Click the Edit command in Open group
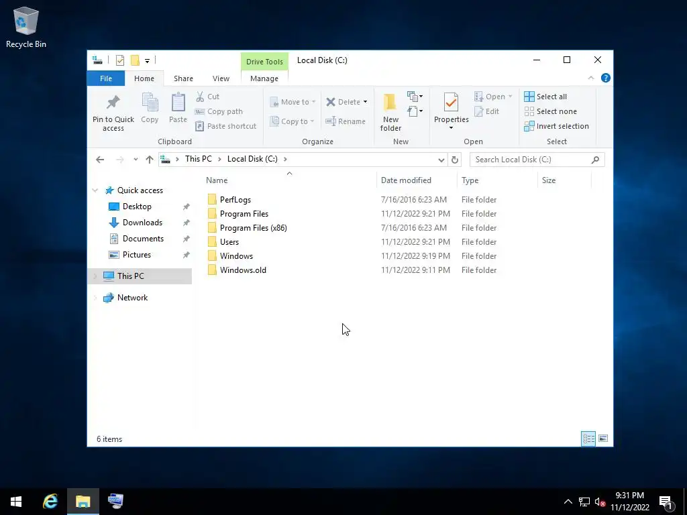The image size is (687, 515). tap(487, 111)
